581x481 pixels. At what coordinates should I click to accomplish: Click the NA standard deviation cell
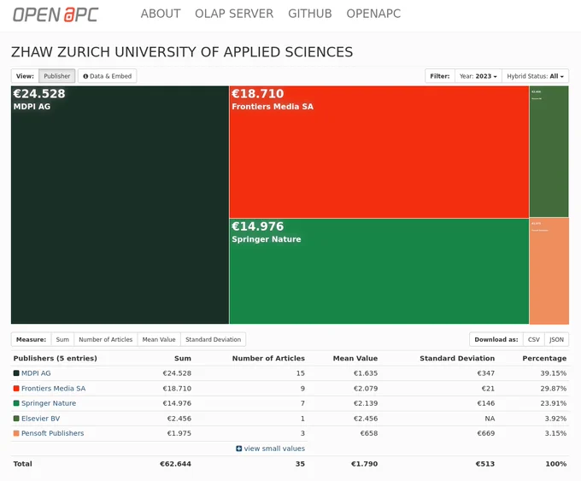(490, 419)
